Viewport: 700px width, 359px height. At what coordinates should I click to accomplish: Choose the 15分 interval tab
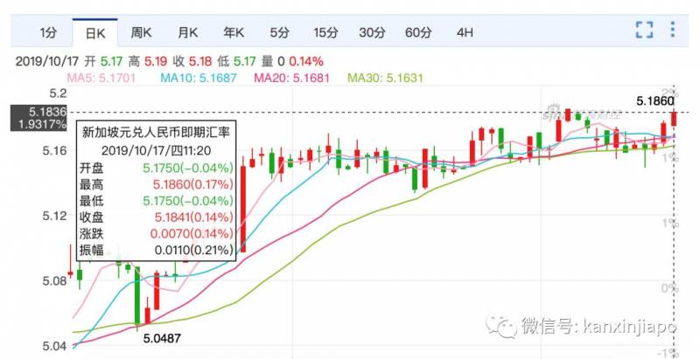[x=325, y=32]
